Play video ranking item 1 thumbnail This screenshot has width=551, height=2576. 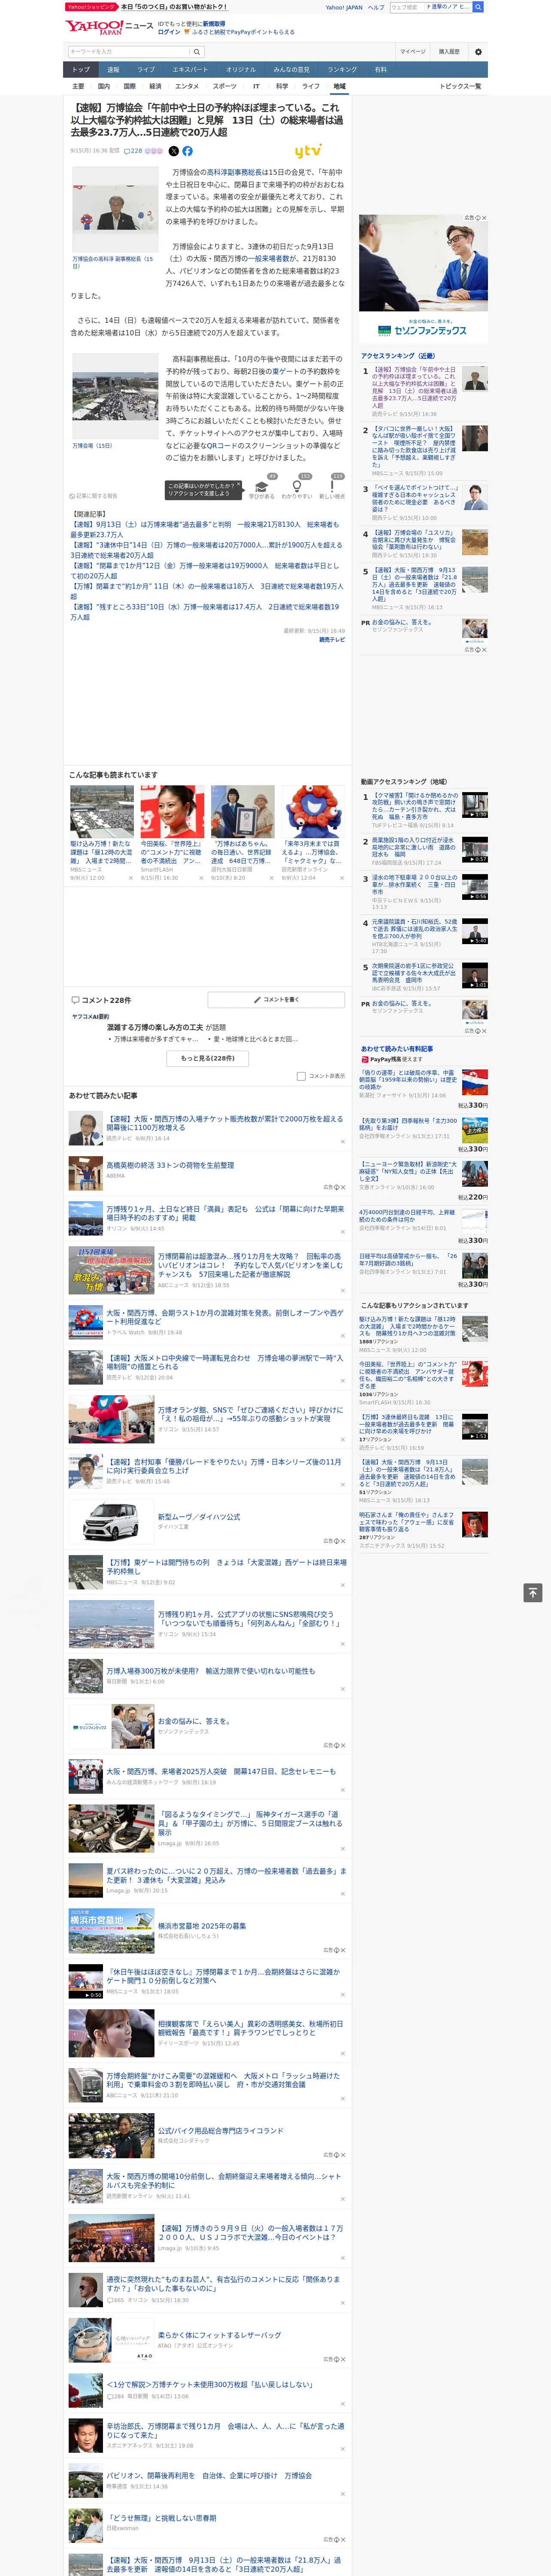click(475, 805)
